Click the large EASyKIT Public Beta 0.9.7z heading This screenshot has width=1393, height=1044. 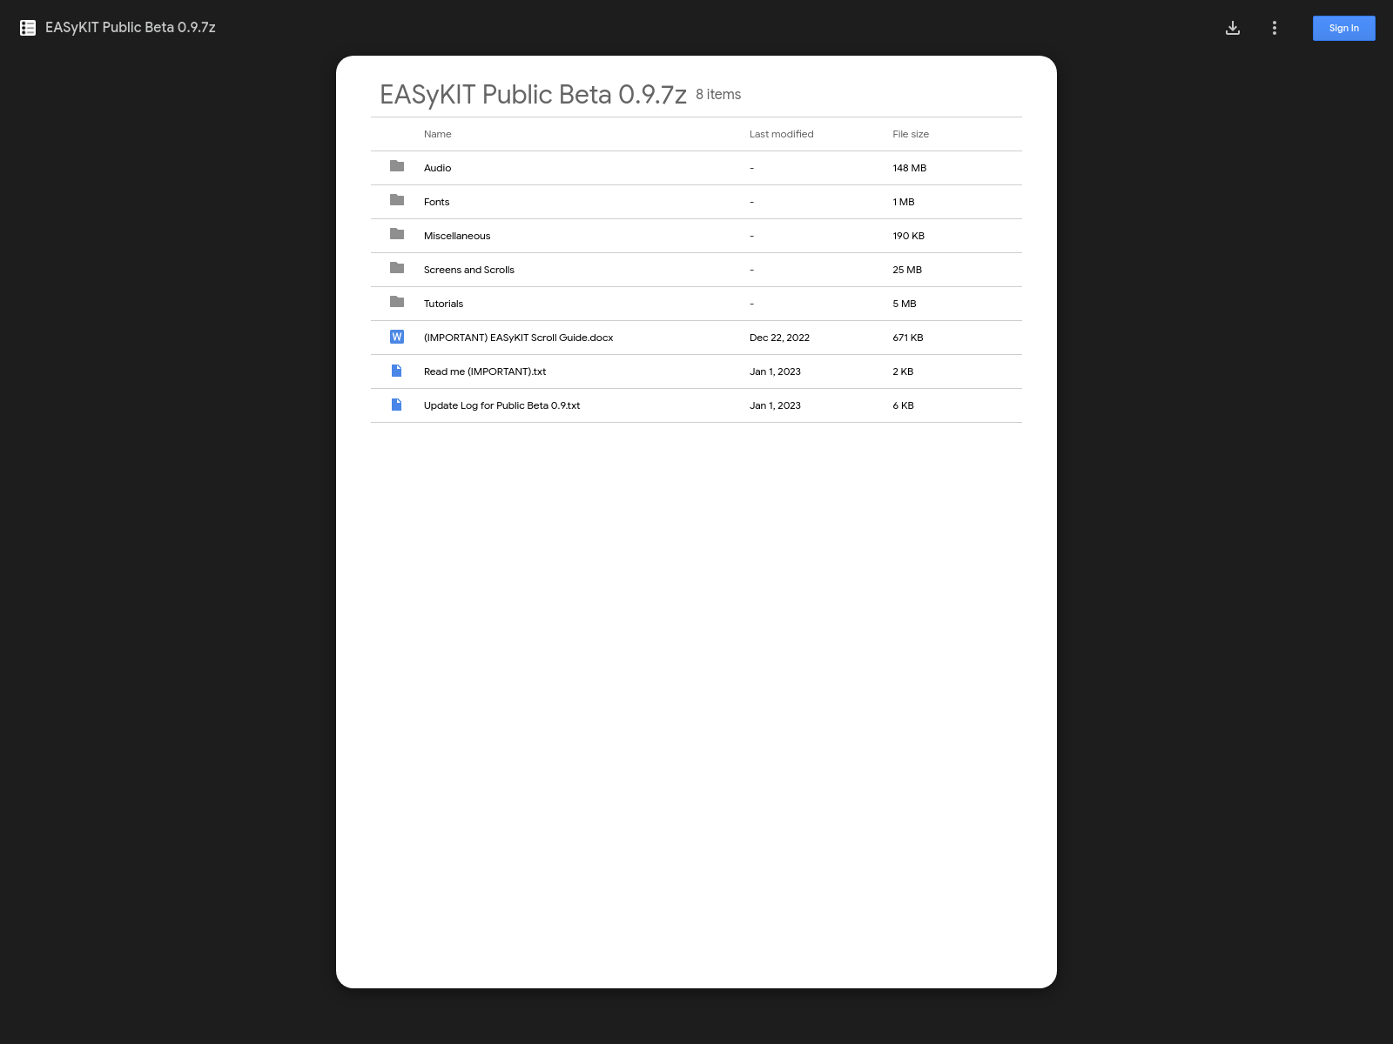(533, 94)
